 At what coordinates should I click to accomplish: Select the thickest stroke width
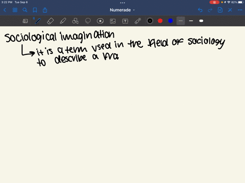pos(201,21)
